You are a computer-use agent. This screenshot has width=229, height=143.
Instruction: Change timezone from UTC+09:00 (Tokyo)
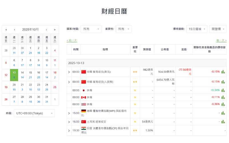pos(34,113)
